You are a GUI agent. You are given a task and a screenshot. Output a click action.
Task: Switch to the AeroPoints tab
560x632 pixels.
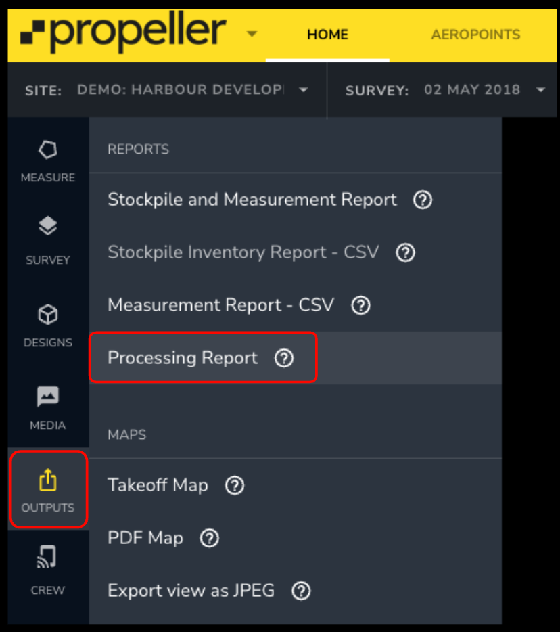pyautogui.click(x=475, y=35)
